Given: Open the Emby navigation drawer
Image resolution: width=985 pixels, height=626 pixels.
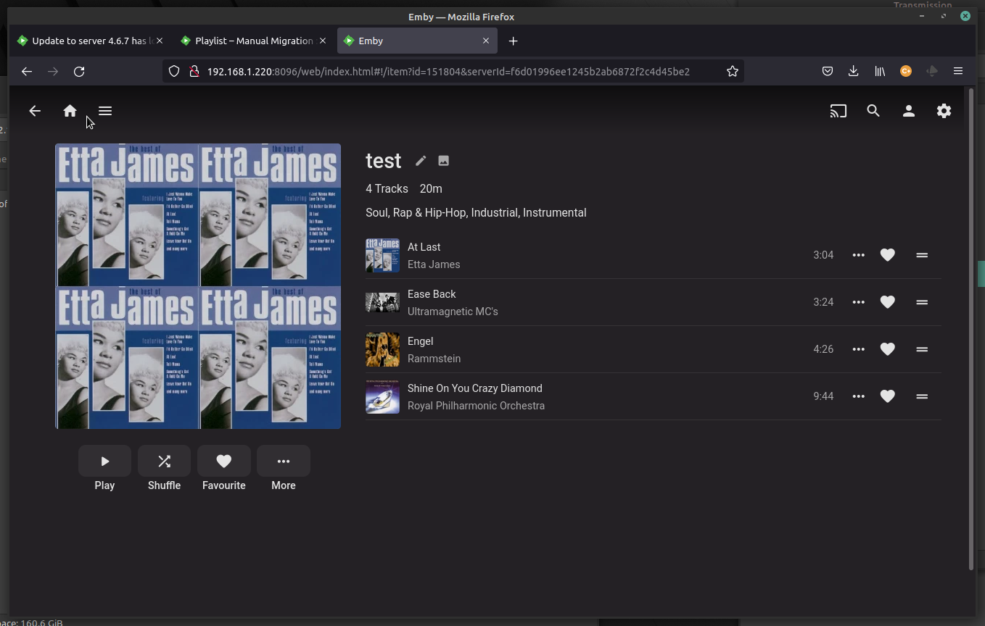Looking at the screenshot, I should pyautogui.click(x=105, y=111).
